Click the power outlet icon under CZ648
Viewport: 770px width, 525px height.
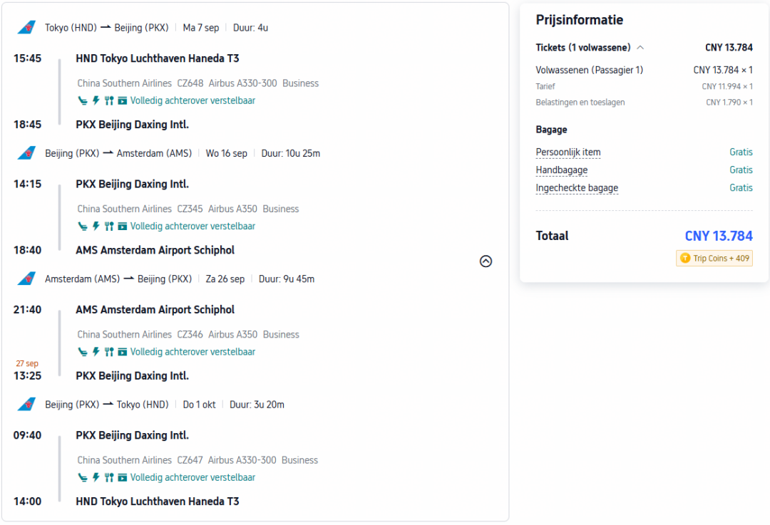click(x=96, y=100)
